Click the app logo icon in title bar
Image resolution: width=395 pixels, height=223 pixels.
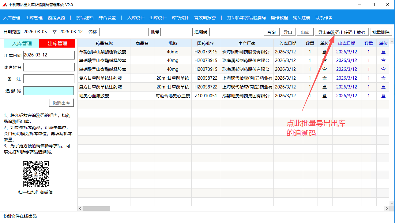click(5, 5)
